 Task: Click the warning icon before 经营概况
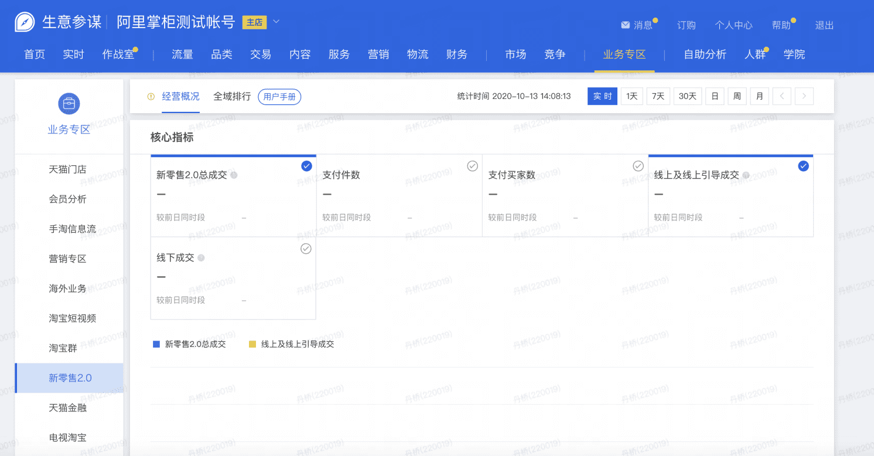click(151, 97)
